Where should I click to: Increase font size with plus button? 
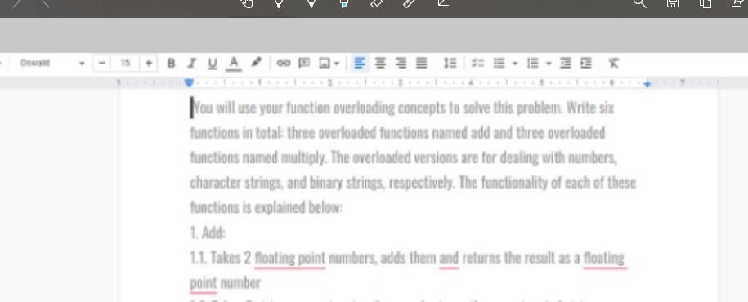coord(149,63)
